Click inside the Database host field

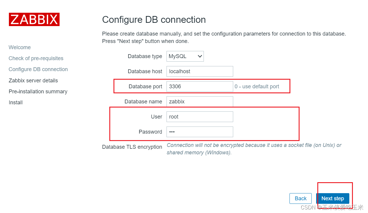pyautogui.click(x=200, y=71)
